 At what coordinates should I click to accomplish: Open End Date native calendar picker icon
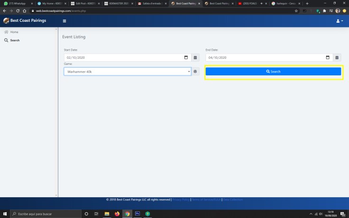coord(328,57)
